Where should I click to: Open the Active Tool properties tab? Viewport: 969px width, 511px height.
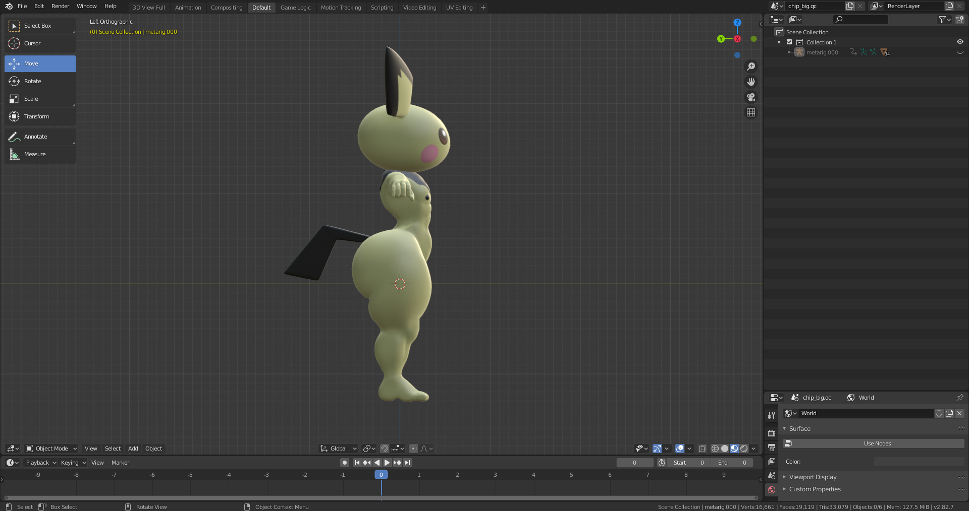(772, 415)
